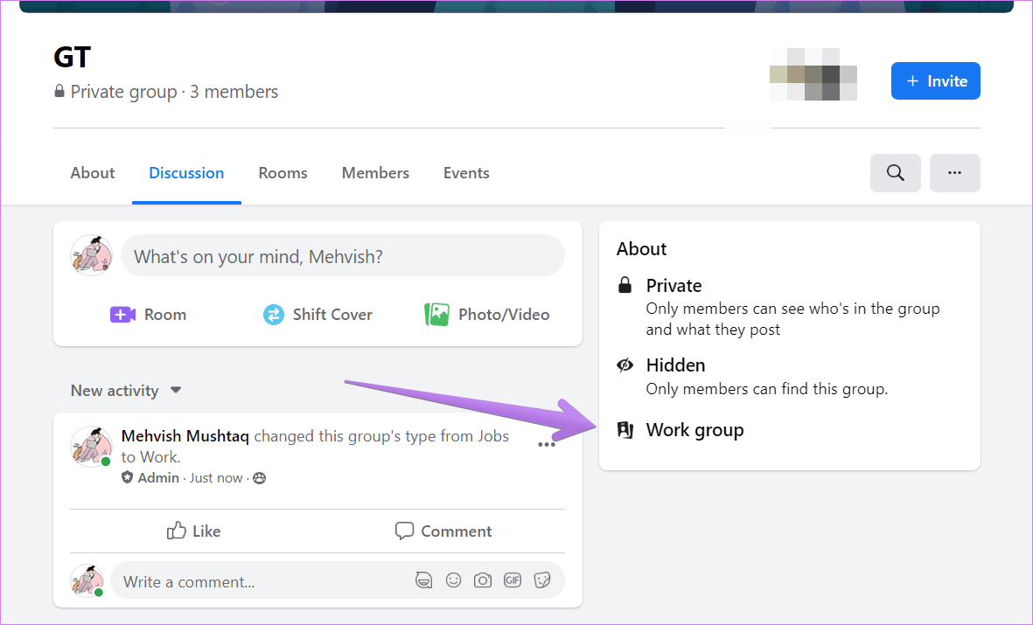
Task: Switch to the About tab
Action: tap(92, 172)
